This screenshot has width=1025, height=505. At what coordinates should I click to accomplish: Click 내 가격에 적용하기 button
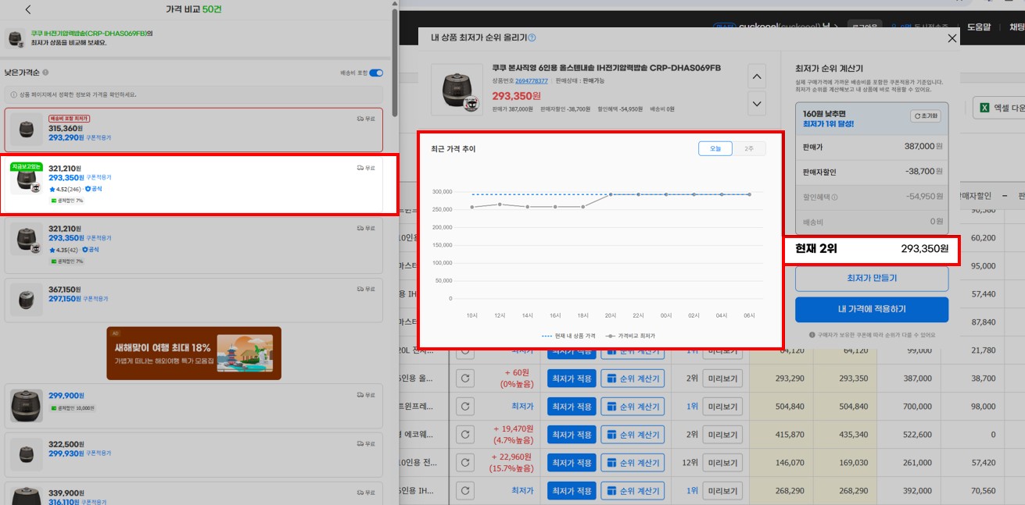click(872, 309)
